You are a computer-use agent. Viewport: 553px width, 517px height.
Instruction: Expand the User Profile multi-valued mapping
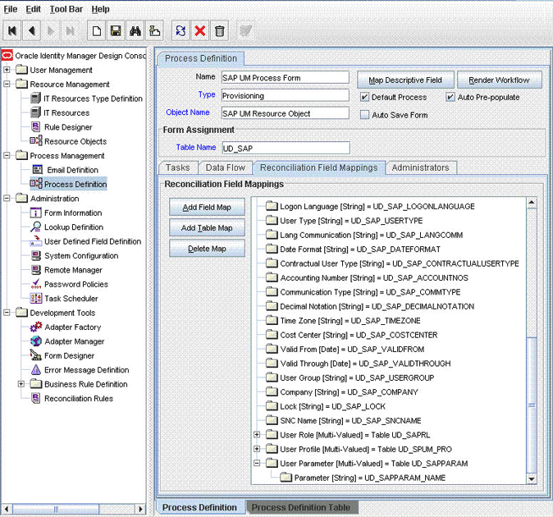click(x=257, y=449)
